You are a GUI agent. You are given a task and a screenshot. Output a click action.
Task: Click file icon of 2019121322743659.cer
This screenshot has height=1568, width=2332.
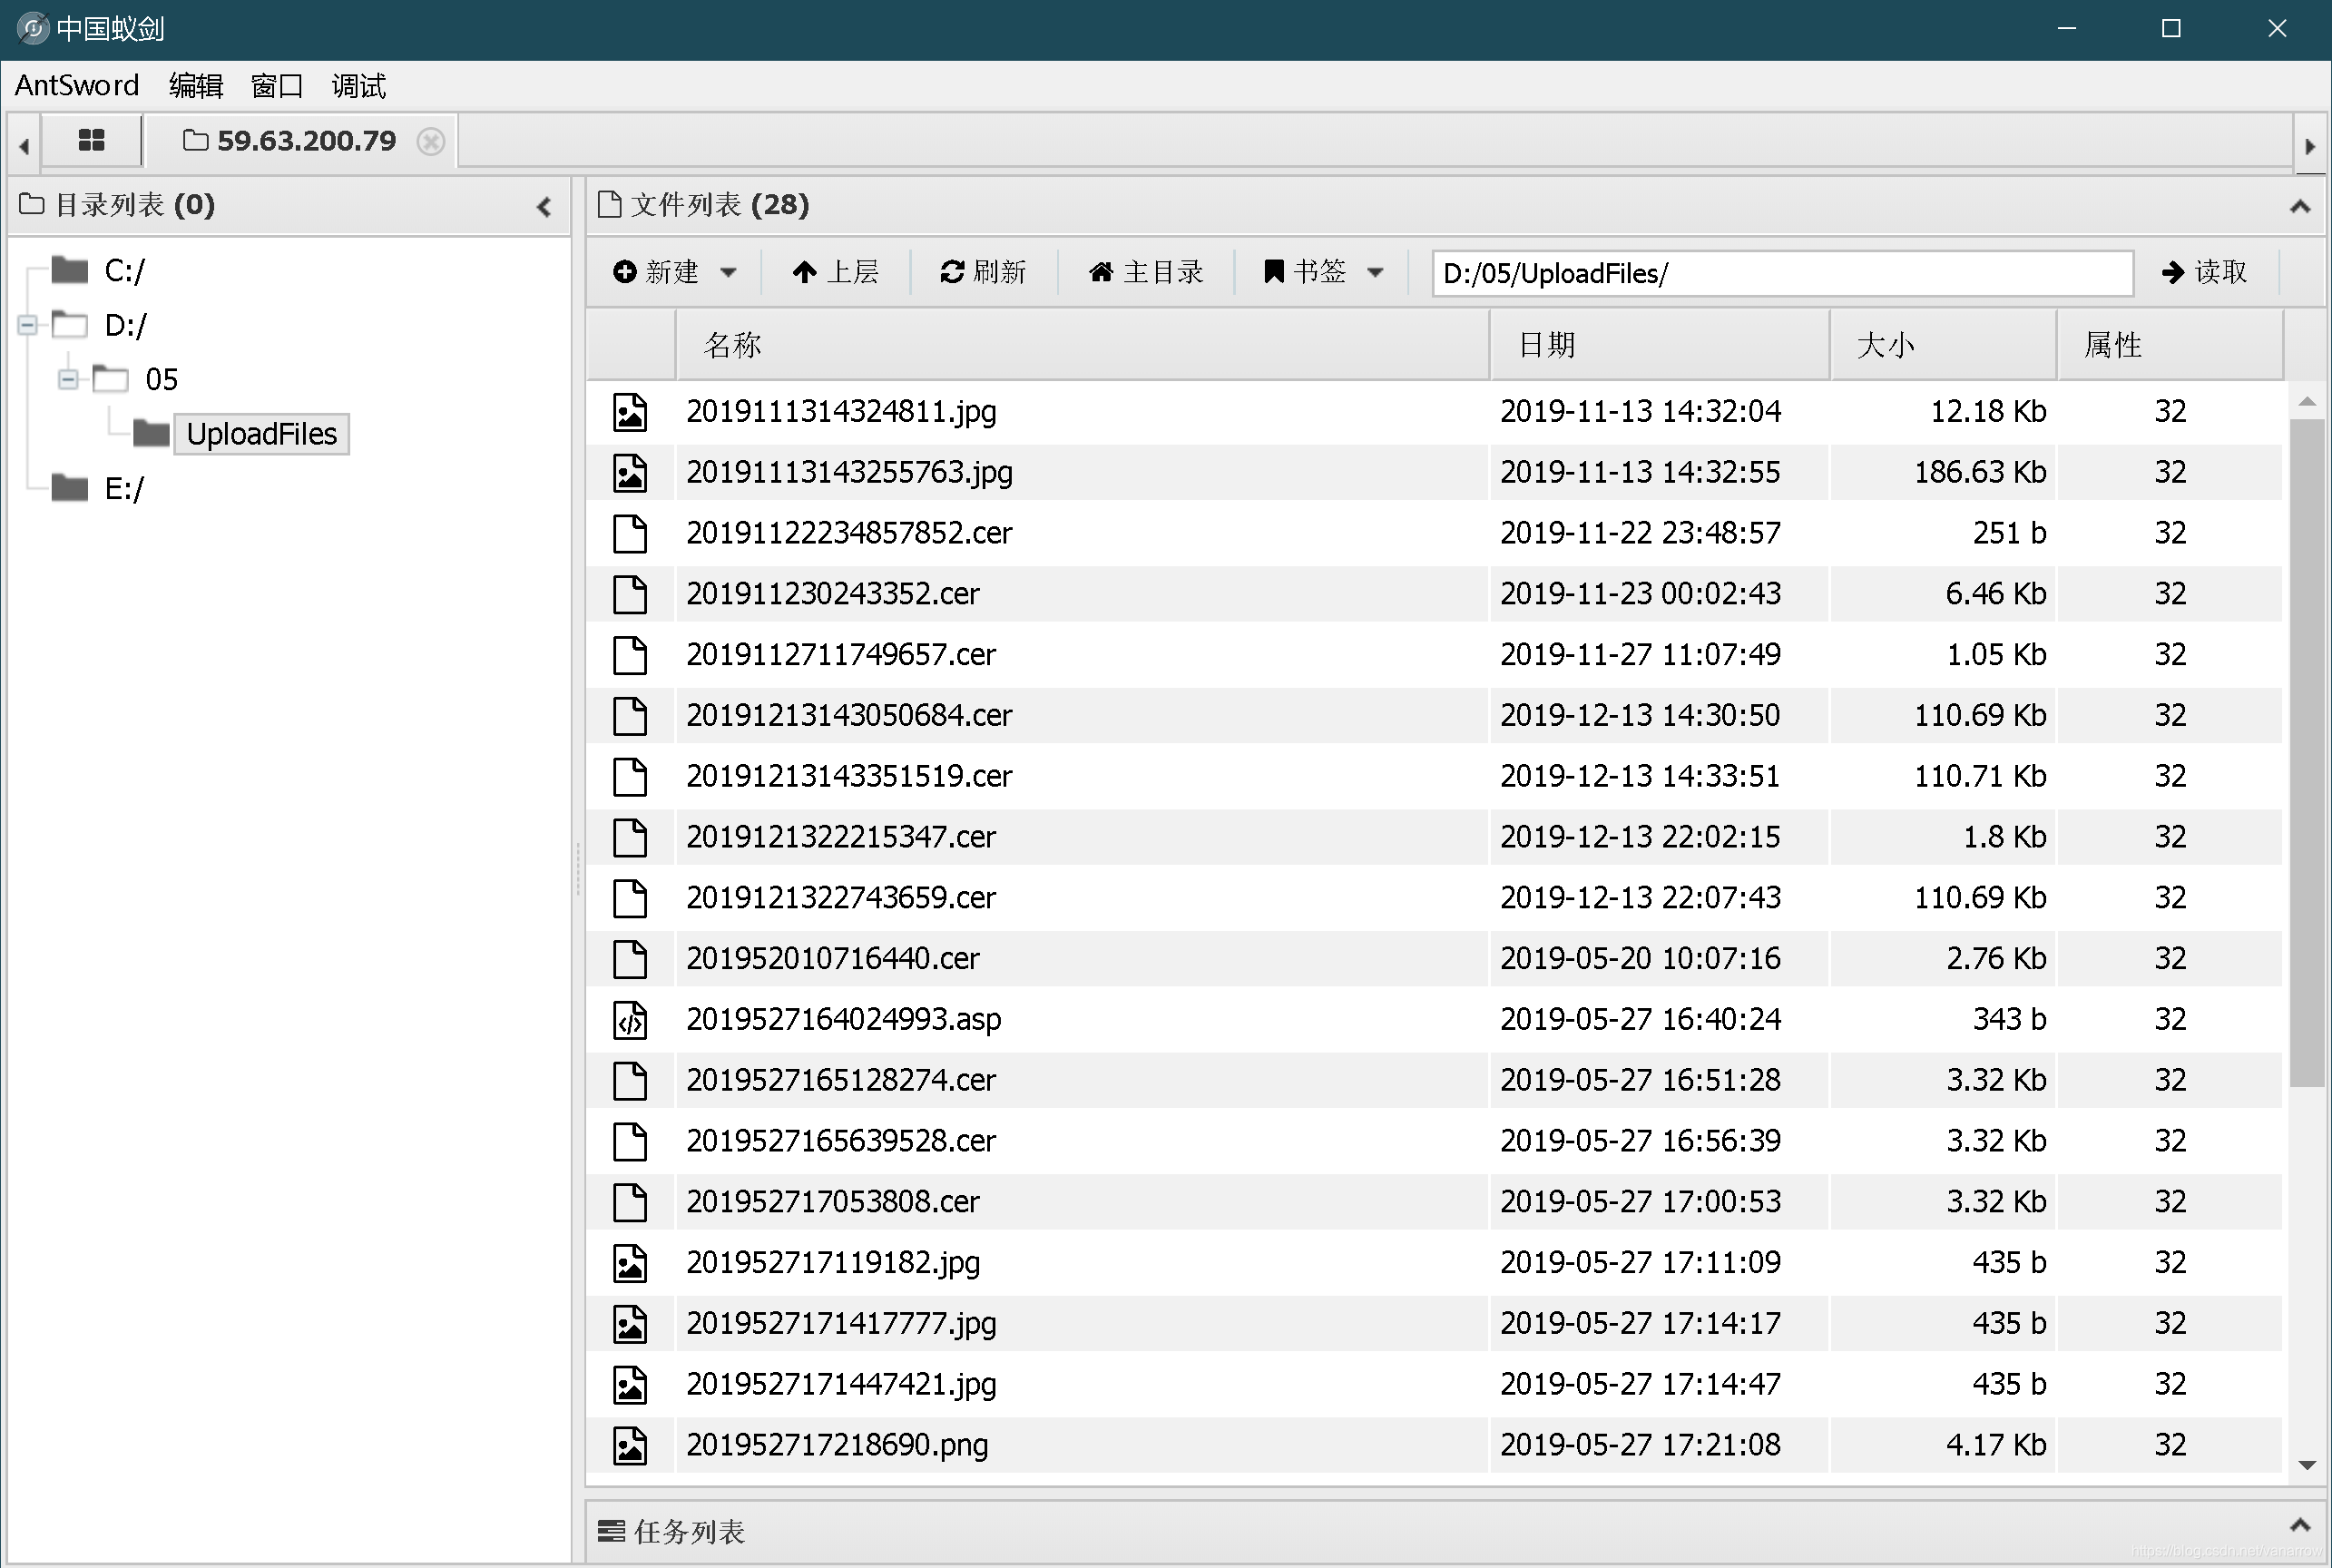[x=630, y=898]
